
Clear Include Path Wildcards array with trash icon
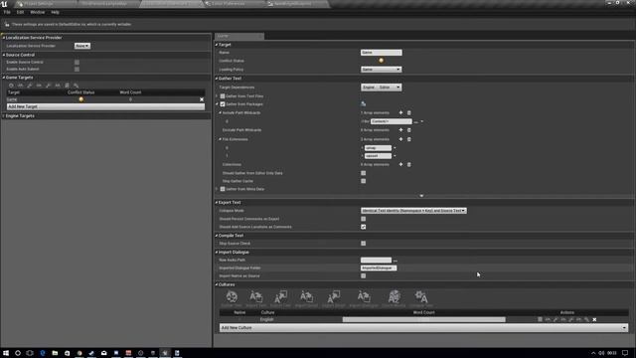(408, 112)
